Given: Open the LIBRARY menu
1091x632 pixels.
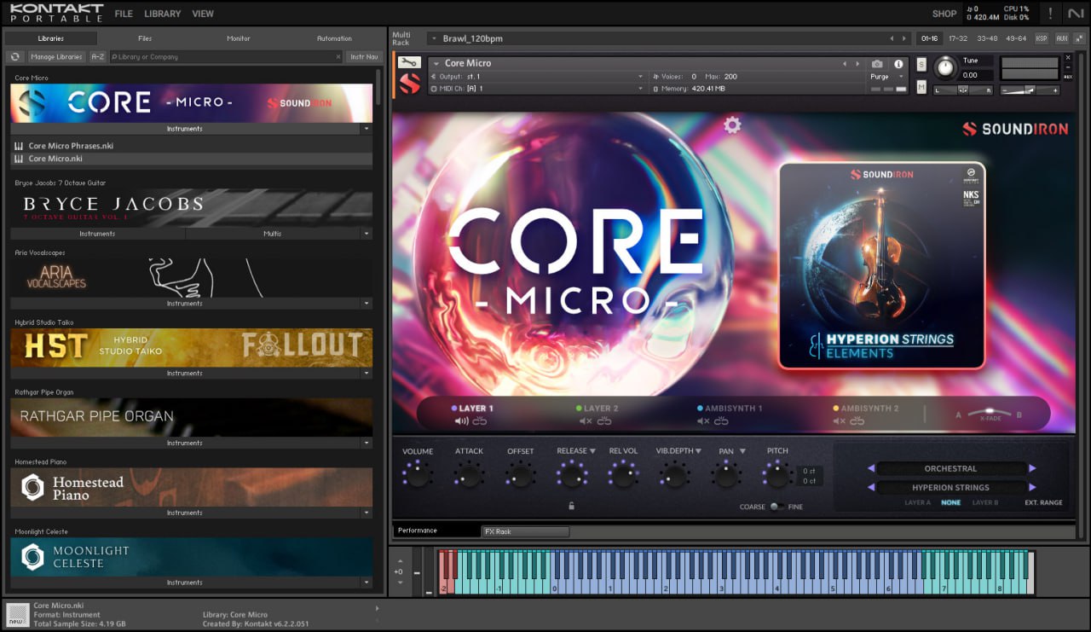Looking at the screenshot, I should (162, 14).
